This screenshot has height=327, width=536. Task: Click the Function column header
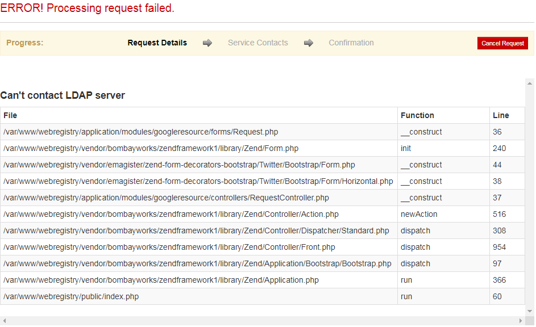417,115
